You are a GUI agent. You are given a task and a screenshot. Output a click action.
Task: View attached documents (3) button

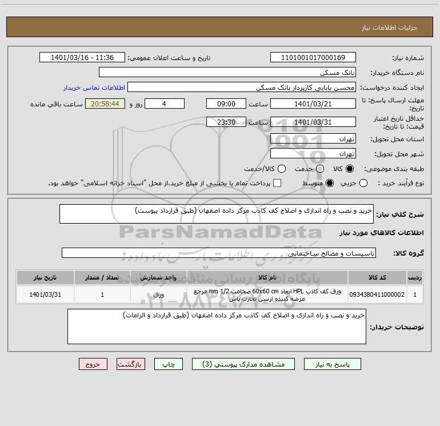243,364
